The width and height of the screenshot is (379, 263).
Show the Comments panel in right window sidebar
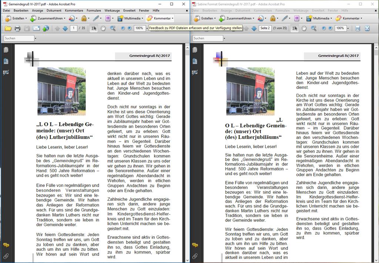click(195, 245)
